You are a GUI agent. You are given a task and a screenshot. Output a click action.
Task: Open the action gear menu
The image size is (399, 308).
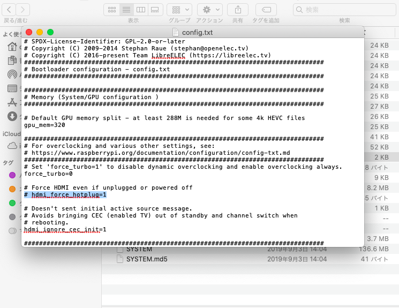210,10
